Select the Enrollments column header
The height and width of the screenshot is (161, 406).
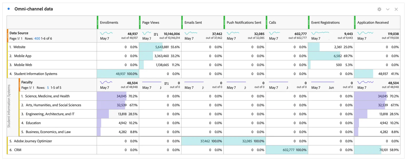(118, 22)
